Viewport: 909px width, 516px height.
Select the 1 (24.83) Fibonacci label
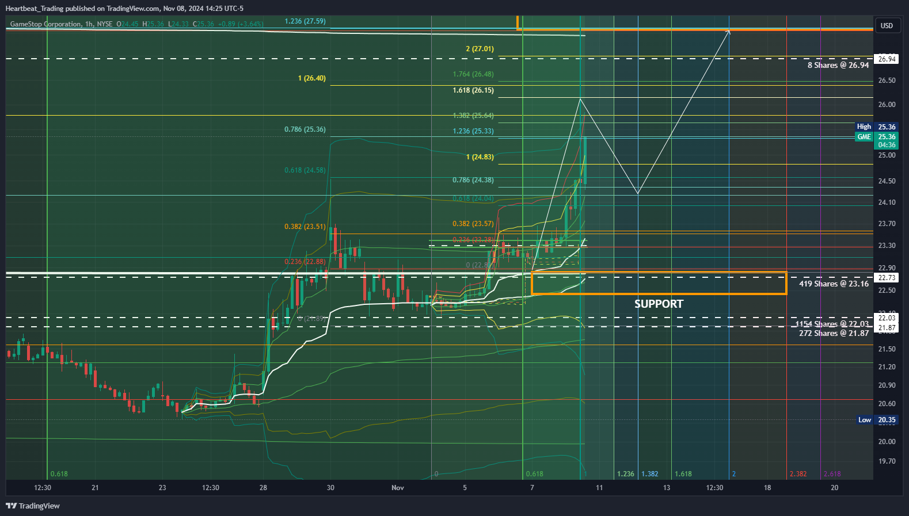point(480,157)
